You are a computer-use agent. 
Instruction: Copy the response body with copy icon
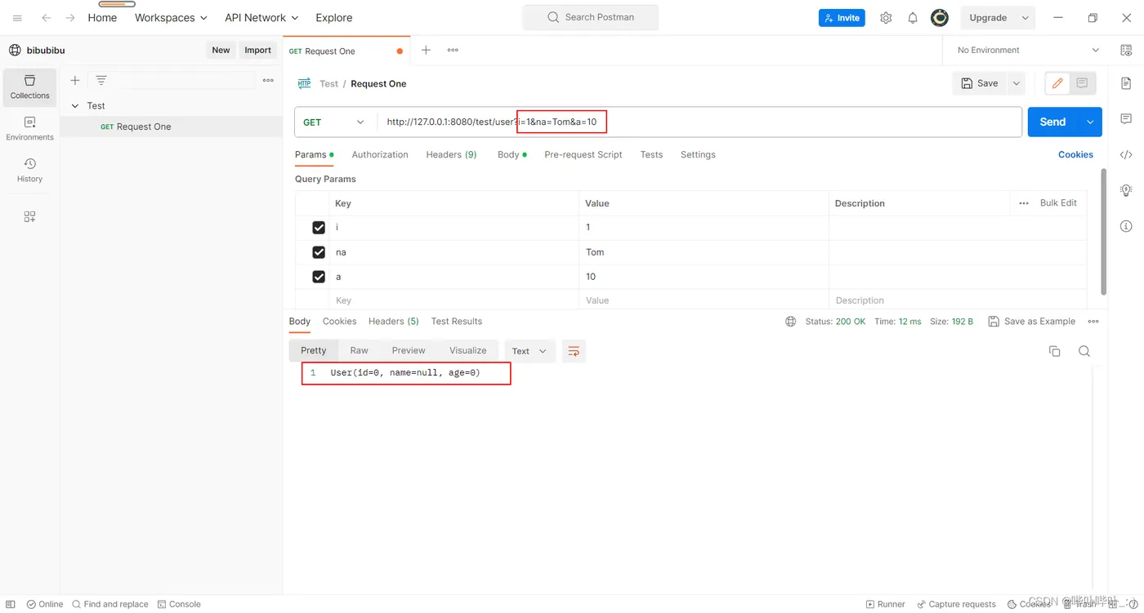[x=1054, y=351]
